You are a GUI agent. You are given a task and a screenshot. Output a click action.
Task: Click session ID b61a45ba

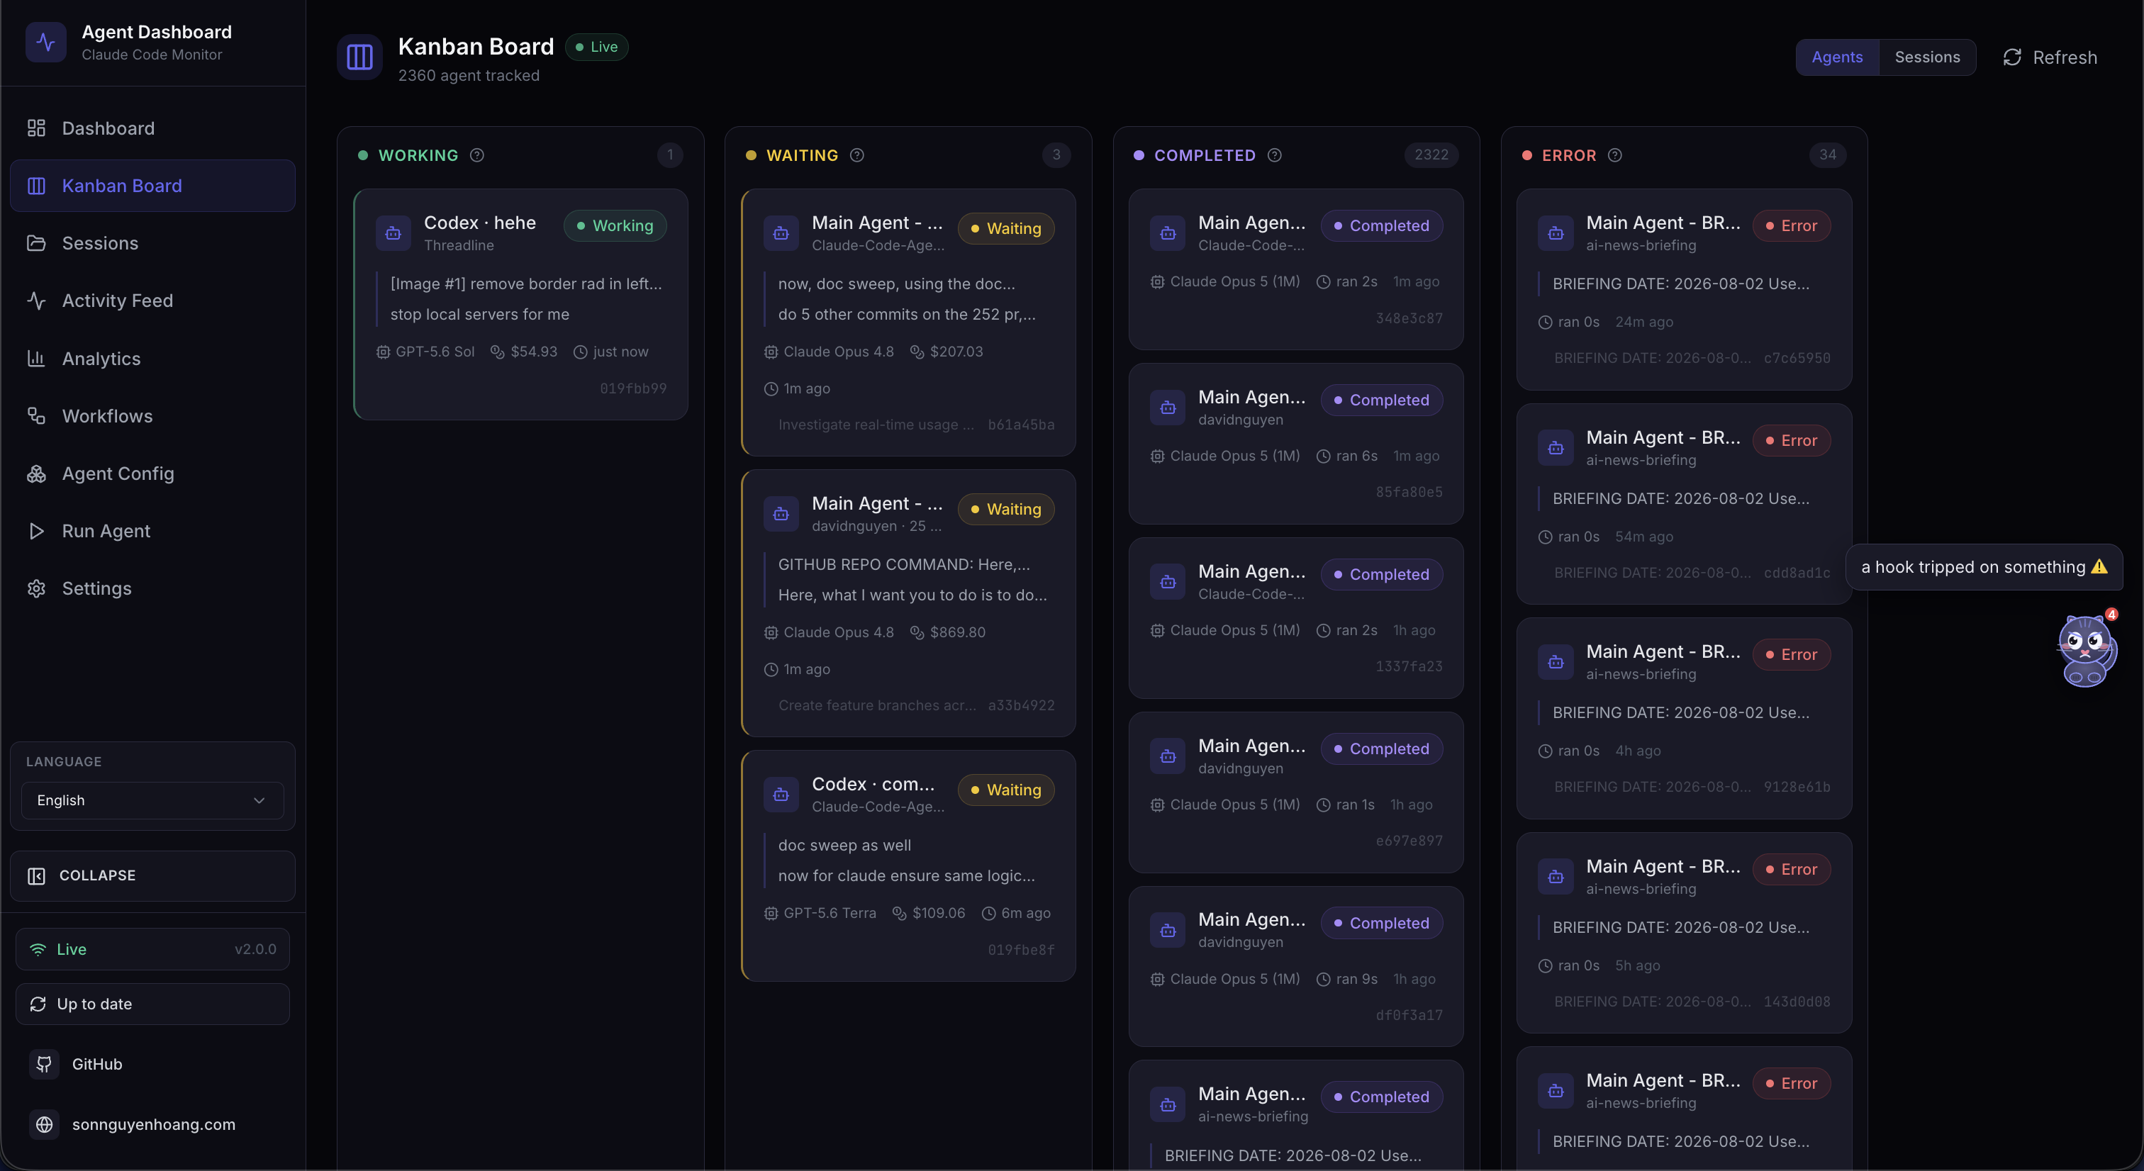(1020, 425)
